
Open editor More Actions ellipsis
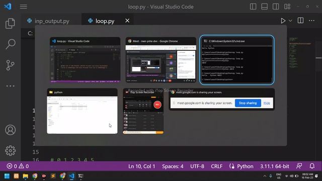click(311, 21)
